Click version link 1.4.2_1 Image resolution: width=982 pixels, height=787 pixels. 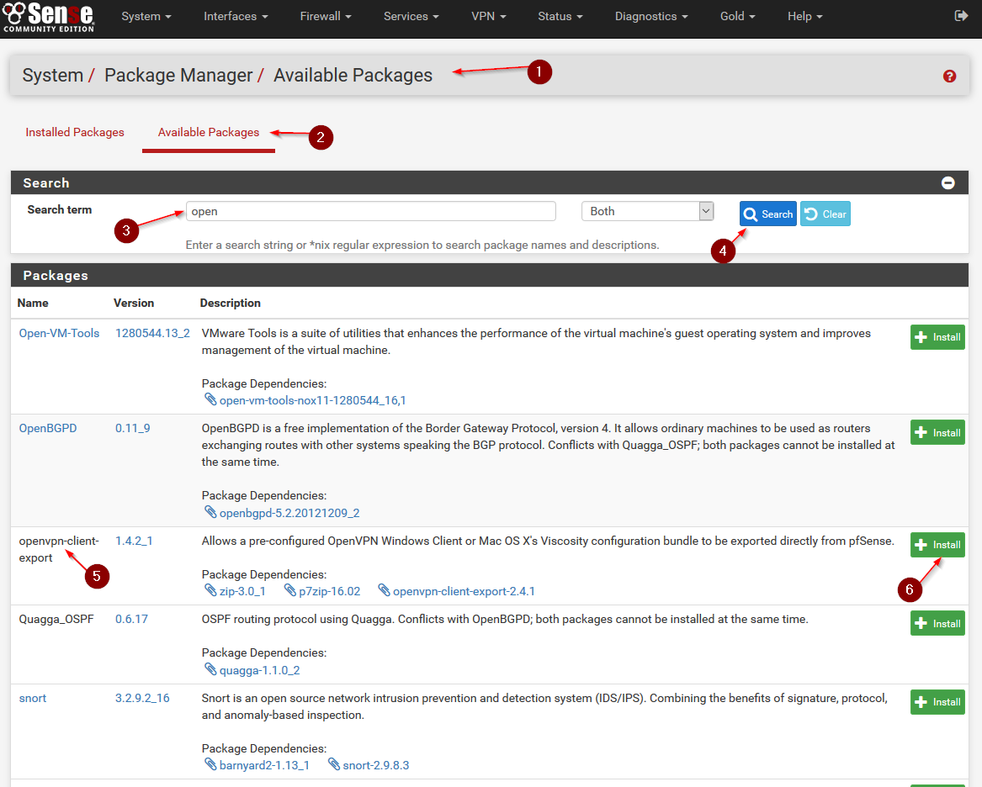(134, 541)
